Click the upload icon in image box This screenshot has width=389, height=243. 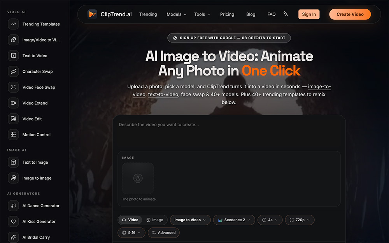tap(138, 178)
